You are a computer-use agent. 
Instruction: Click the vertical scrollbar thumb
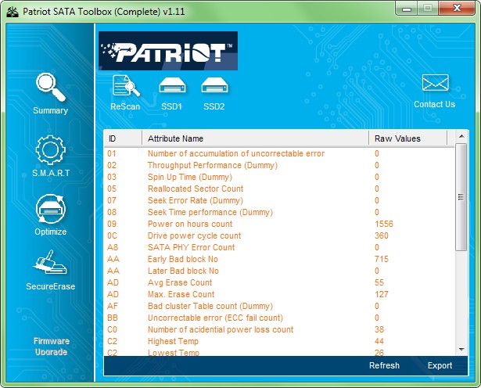(x=461, y=197)
